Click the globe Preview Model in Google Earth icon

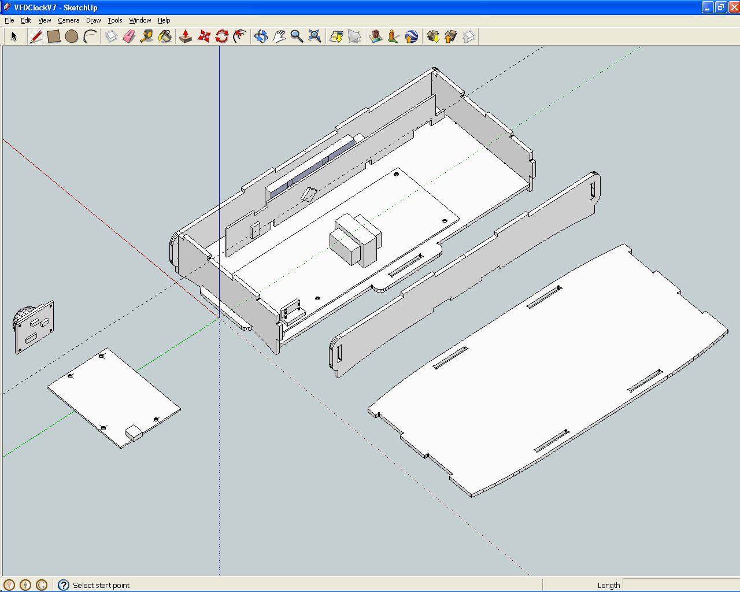(x=412, y=36)
